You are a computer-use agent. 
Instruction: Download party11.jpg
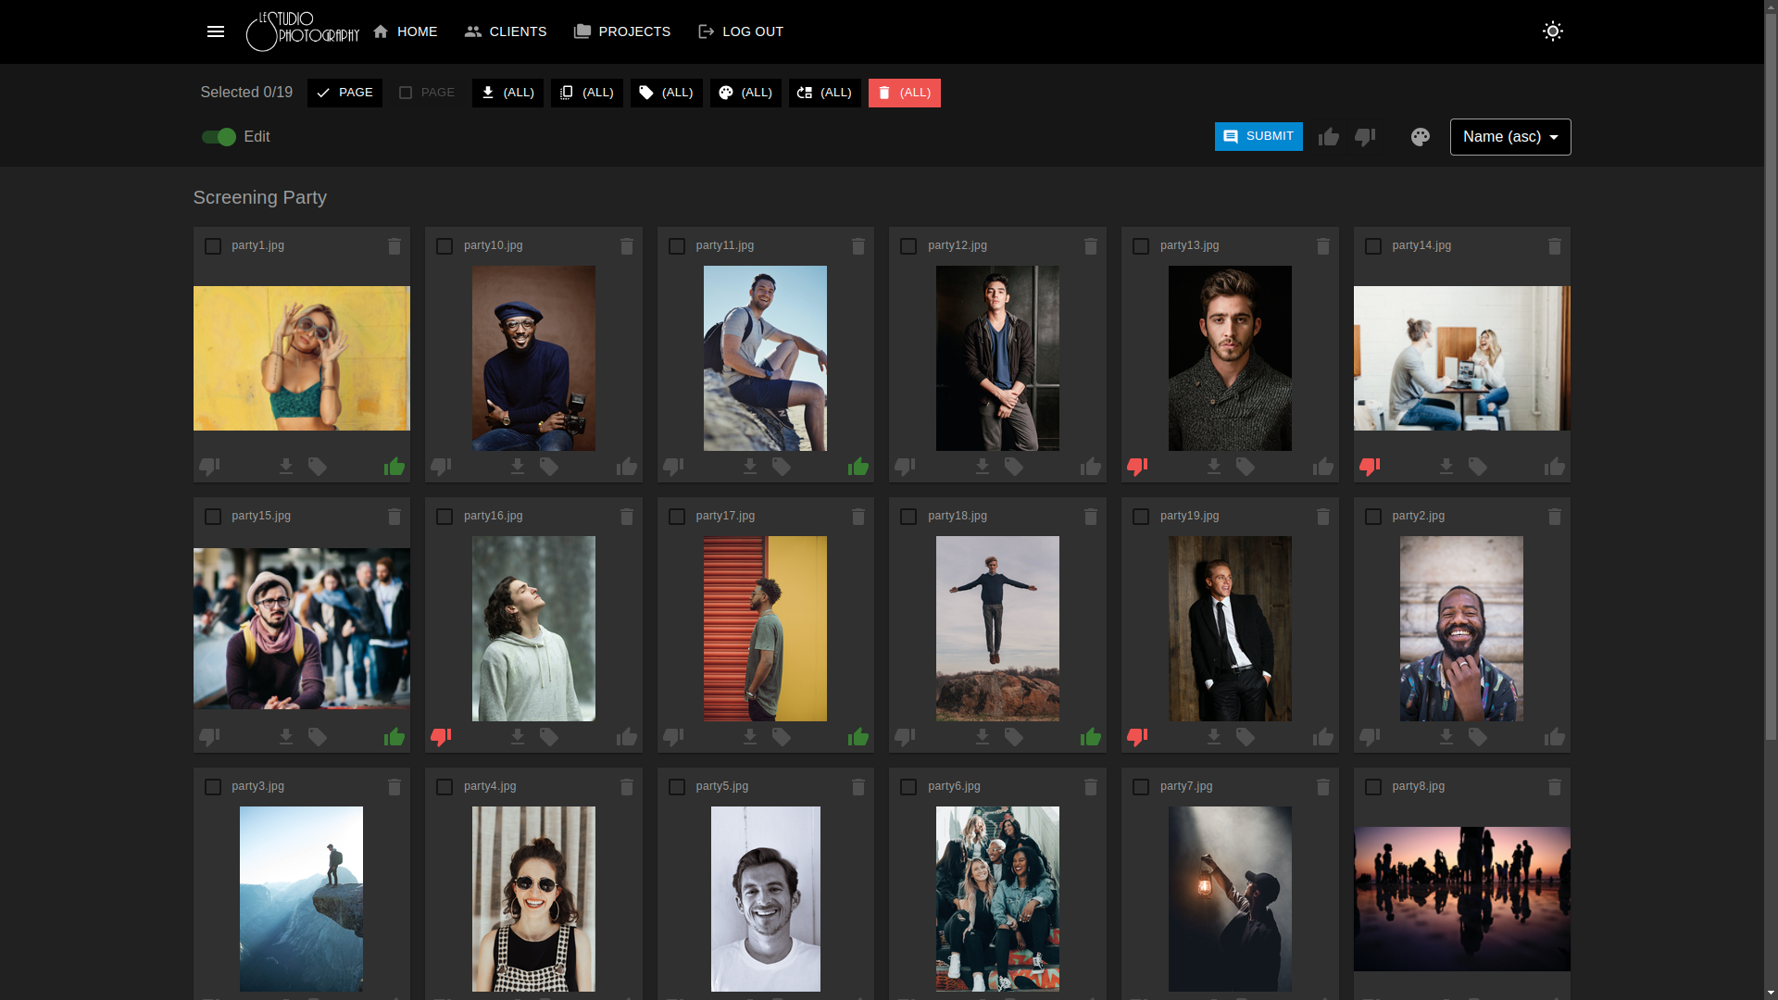coord(750,467)
